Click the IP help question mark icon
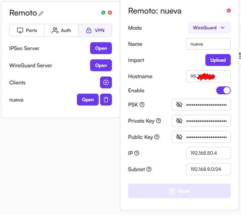Screen dimensions: 241x215 [137, 153]
